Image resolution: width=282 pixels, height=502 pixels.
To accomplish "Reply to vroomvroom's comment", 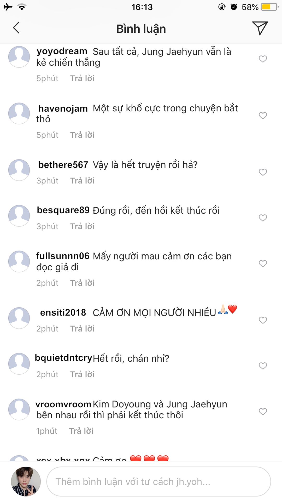I will (81, 431).
